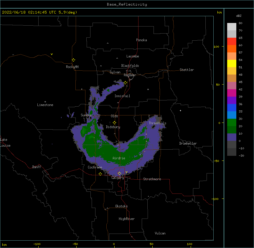Click the blue 36-33 dBZ legend swatch
The width and height of the screenshot is (254, 248).
tap(232, 108)
